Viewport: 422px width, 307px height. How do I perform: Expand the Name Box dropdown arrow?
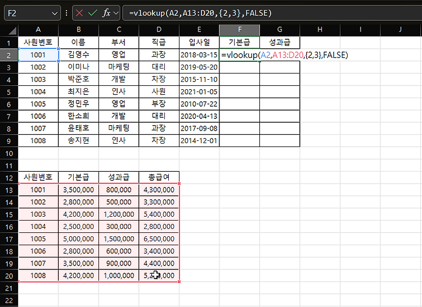tap(55, 13)
